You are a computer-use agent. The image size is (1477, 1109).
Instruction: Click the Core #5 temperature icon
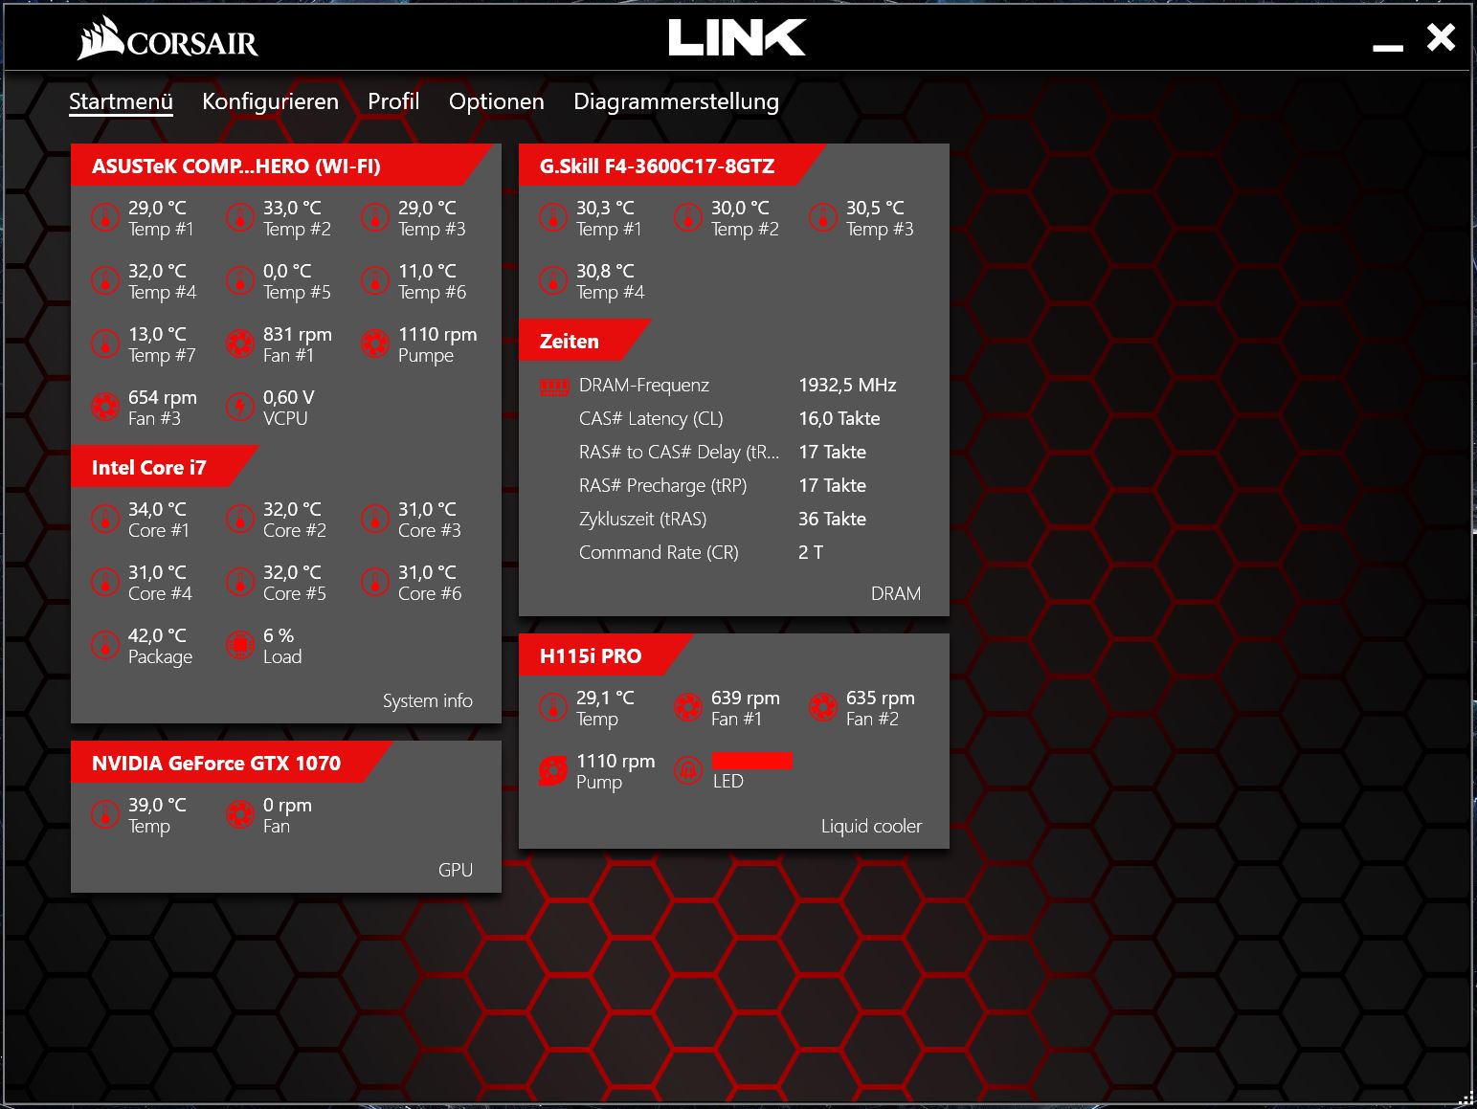click(x=239, y=582)
